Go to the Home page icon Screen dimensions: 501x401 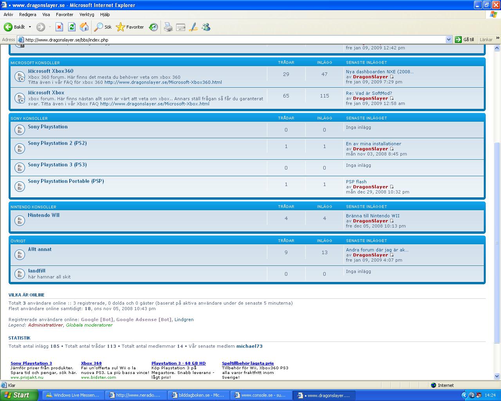click(84, 27)
